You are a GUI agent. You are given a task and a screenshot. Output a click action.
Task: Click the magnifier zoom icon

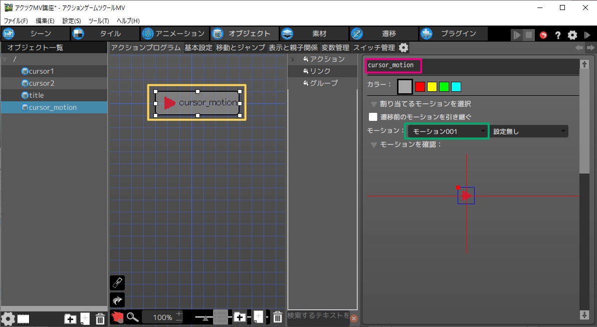[132, 317]
